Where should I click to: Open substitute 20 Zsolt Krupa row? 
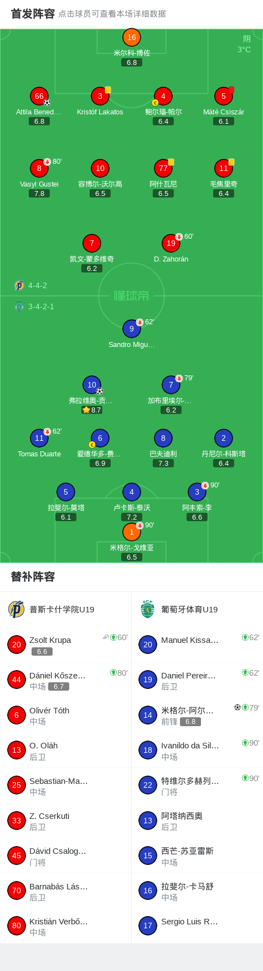tap(66, 645)
